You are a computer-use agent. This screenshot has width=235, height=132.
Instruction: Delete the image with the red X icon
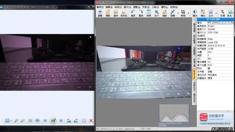91,121
